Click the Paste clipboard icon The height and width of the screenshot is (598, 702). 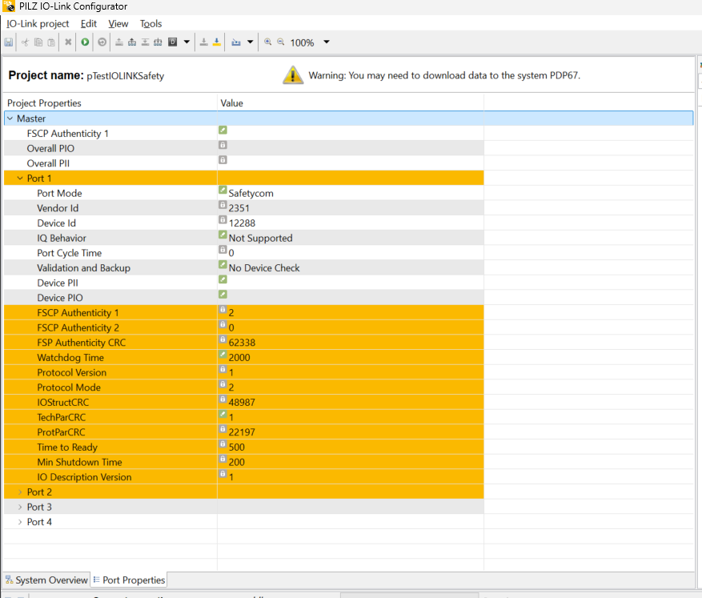point(51,42)
